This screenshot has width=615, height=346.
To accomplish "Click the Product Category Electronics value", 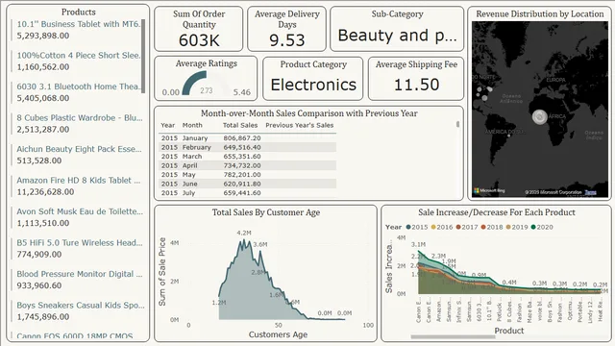I will click(x=313, y=85).
